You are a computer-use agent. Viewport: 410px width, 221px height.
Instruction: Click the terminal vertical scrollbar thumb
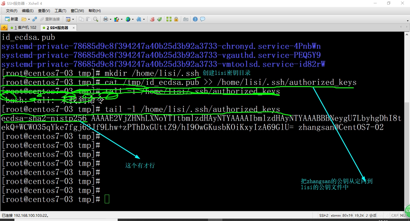pos(407,155)
